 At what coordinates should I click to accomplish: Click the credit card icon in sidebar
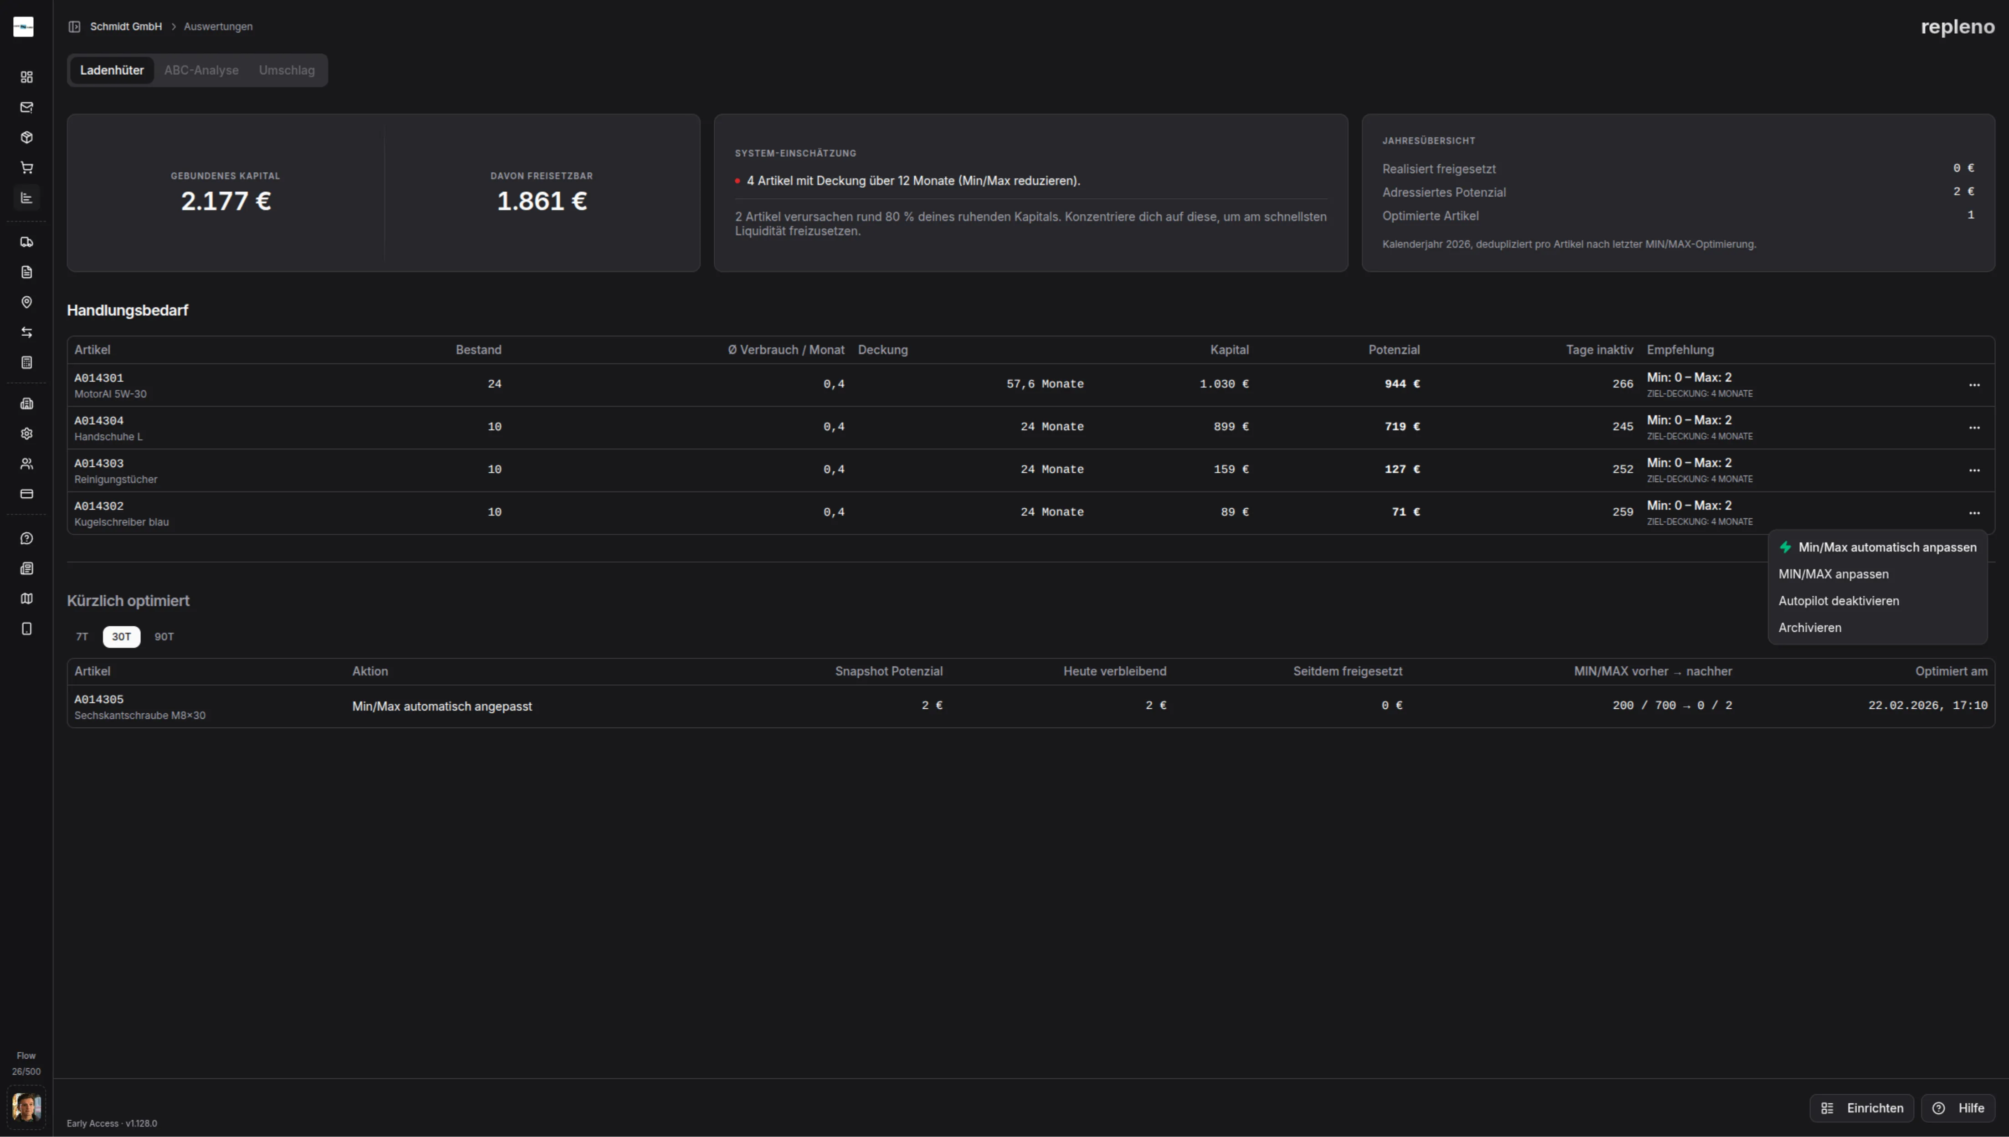[26, 493]
